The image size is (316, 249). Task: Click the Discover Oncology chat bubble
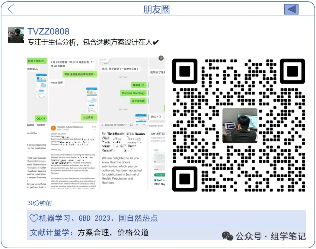133,93
